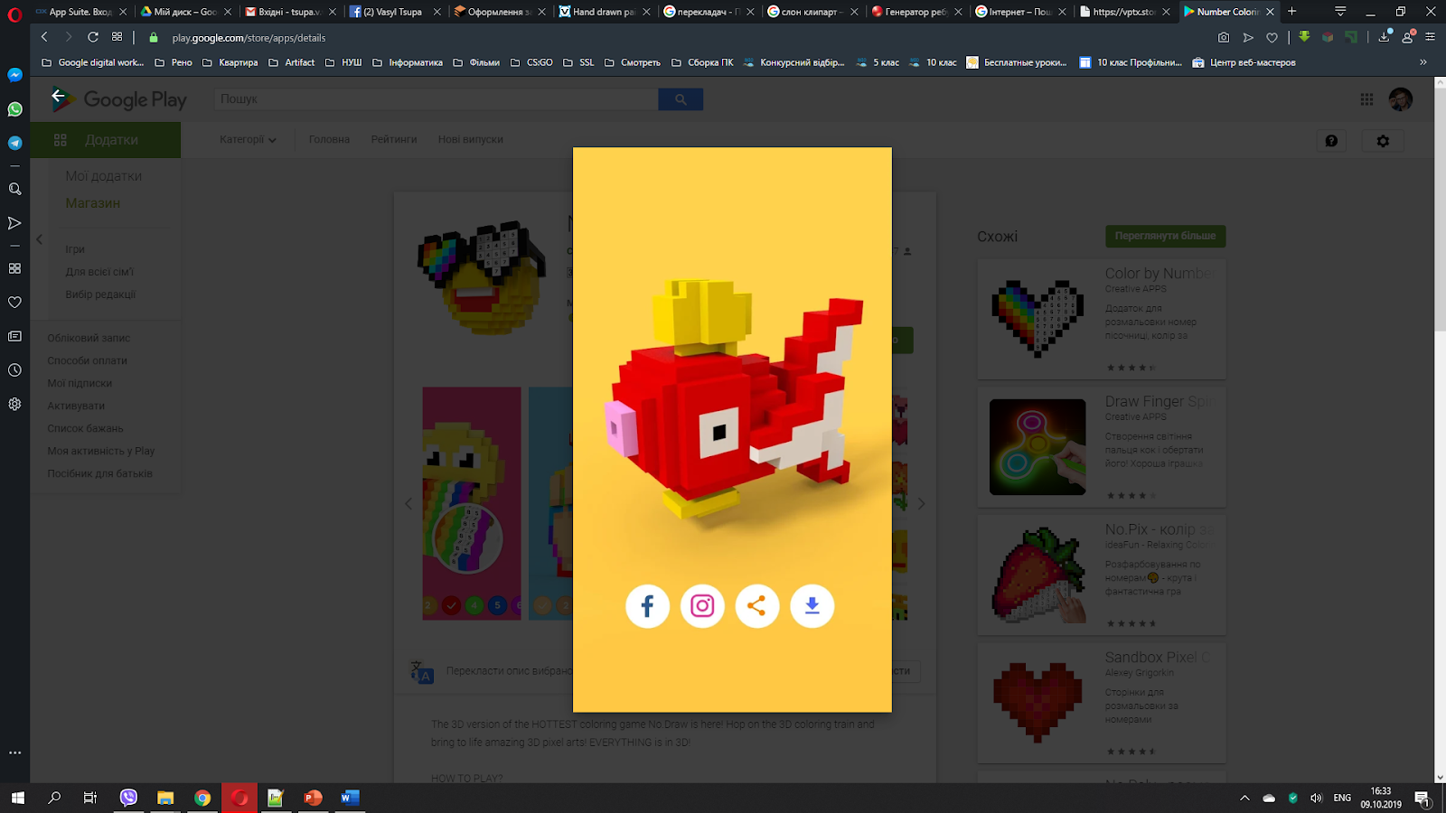Screen dimensions: 1446x813
Task: Open Windows Start menu
Action: tap(17, 798)
